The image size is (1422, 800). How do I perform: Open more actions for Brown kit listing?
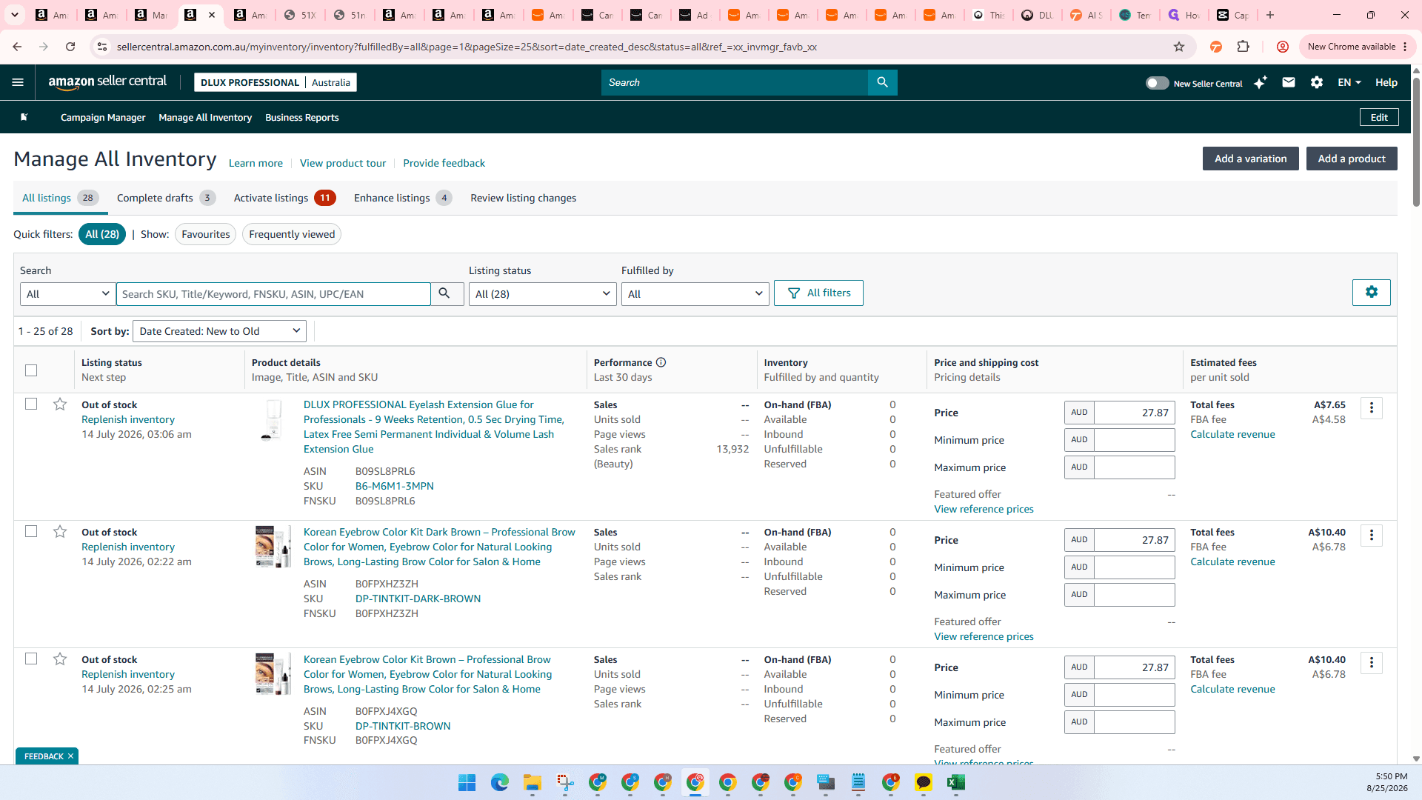pyautogui.click(x=1371, y=662)
